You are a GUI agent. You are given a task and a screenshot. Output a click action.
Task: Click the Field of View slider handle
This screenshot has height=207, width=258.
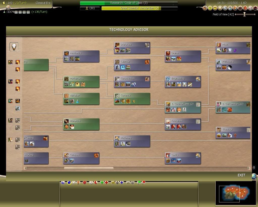click(x=244, y=14)
